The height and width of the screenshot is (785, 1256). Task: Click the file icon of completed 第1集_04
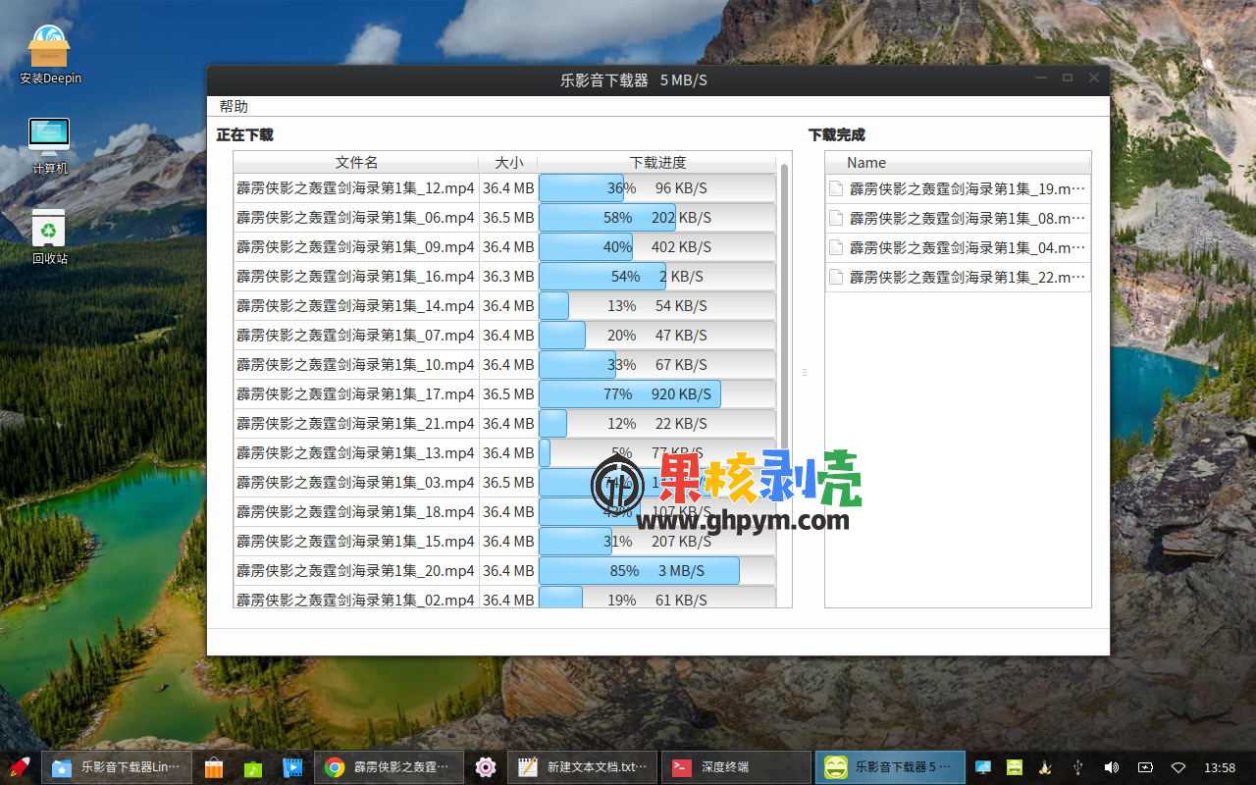coord(836,247)
